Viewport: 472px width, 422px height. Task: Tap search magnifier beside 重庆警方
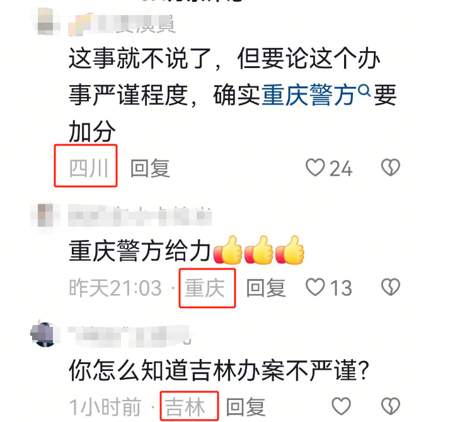coord(364,90)
